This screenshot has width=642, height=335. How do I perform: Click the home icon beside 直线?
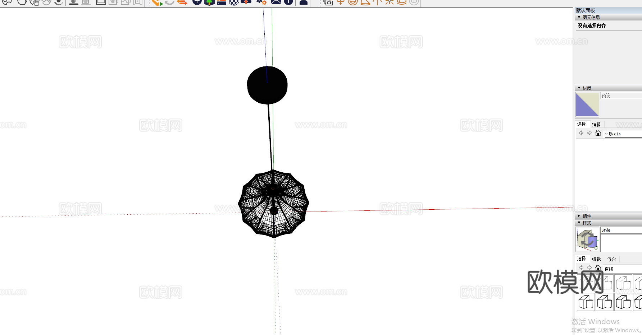598,268
